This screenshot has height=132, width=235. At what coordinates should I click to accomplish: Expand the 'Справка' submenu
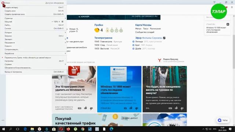pos(33,65)
